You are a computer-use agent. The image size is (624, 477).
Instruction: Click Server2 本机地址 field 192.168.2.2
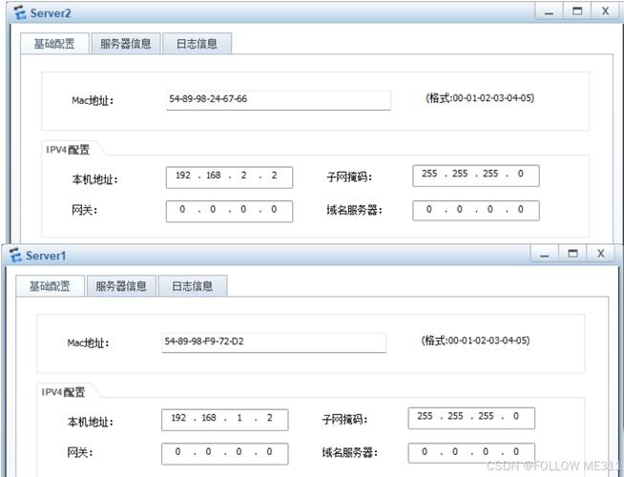pos(229,177)
